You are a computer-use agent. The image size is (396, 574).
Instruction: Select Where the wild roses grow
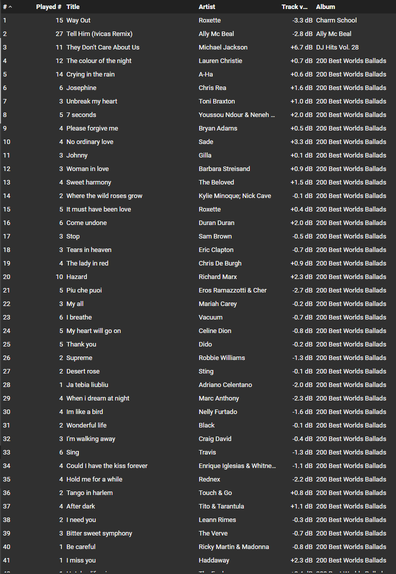click(104, 196)
